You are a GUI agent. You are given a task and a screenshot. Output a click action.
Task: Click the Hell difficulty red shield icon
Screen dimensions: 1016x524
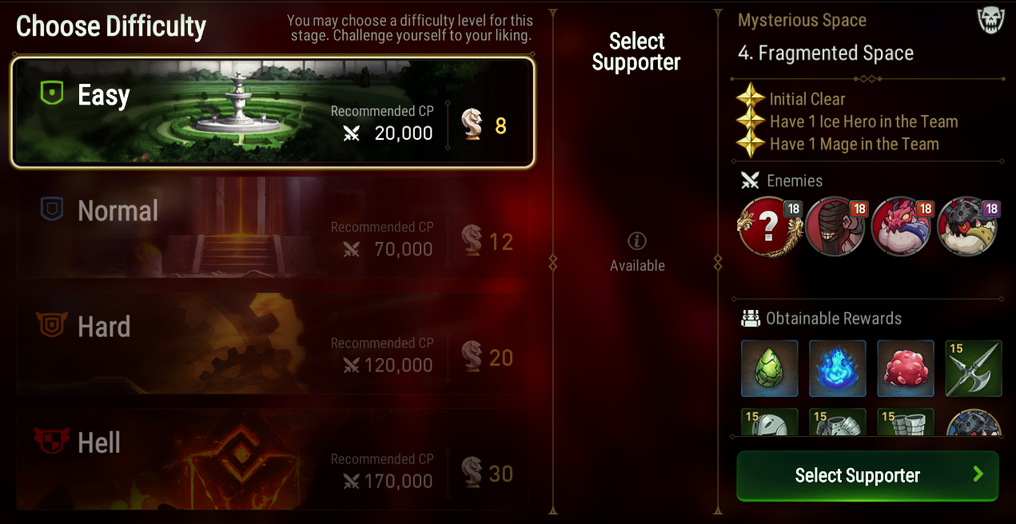tap(51, 440)
